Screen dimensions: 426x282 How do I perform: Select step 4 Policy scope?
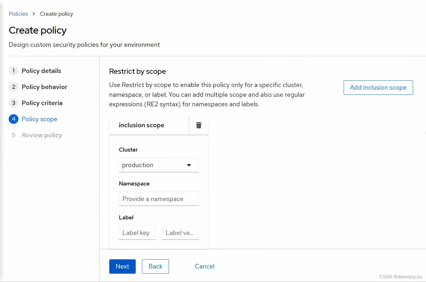point(33,119)
